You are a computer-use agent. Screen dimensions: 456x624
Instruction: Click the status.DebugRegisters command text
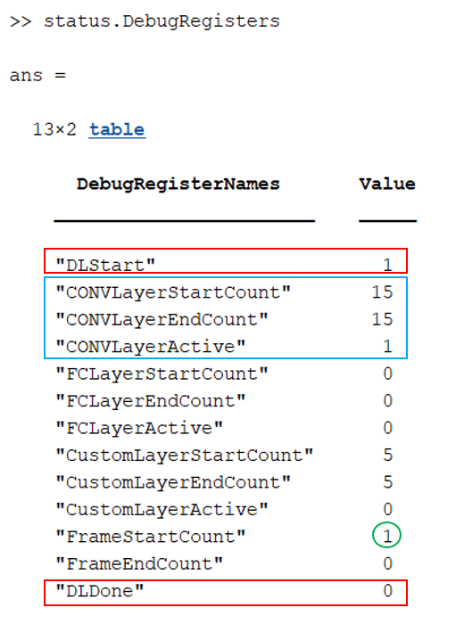click(162, 21)
